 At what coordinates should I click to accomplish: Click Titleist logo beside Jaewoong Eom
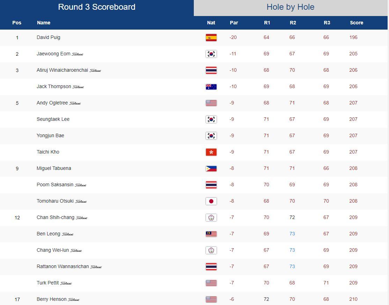[78, 54]
